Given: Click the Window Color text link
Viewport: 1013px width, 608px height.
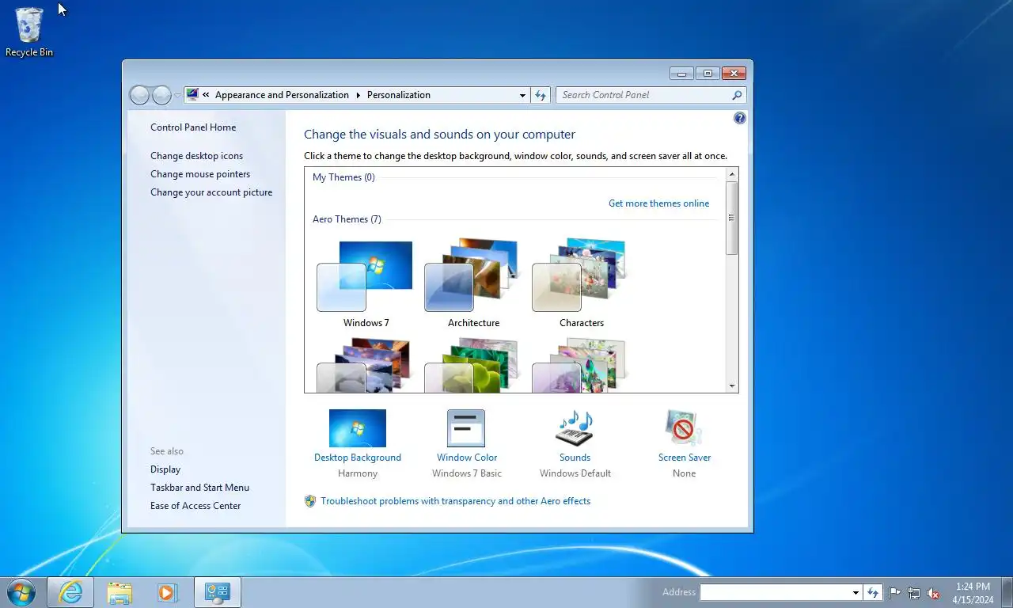Looking at the screenshot, I should [x=467, y=458].
